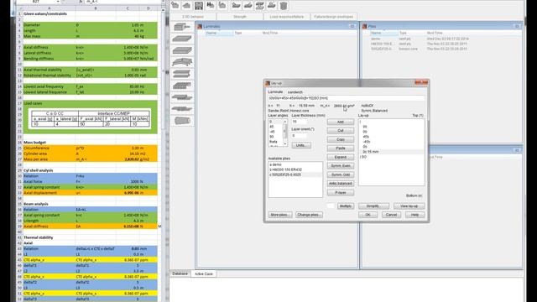This screenshot has width=537, height=302.
Task: Click the fourth top toolbar icon showing letters
Action: click(211, 5)
